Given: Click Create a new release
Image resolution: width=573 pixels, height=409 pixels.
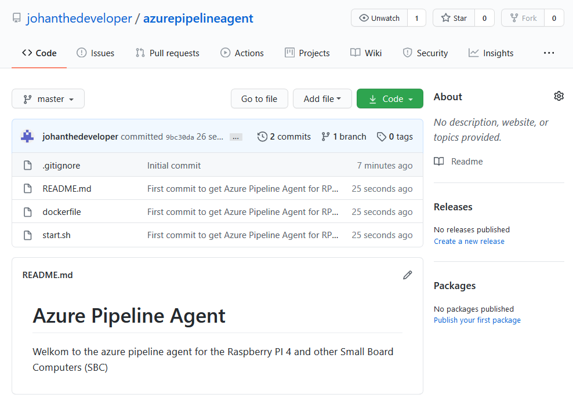Looking at the screenshot, I should coord(469,242).
